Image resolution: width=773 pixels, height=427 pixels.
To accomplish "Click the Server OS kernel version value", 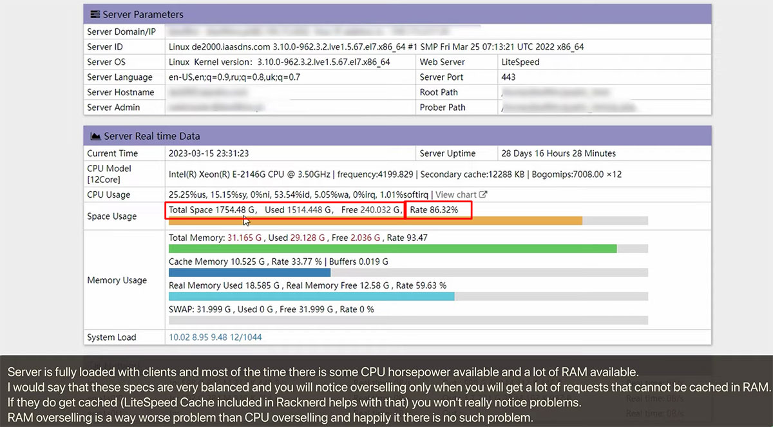I will pyautogui.click(x=279, y=62).
